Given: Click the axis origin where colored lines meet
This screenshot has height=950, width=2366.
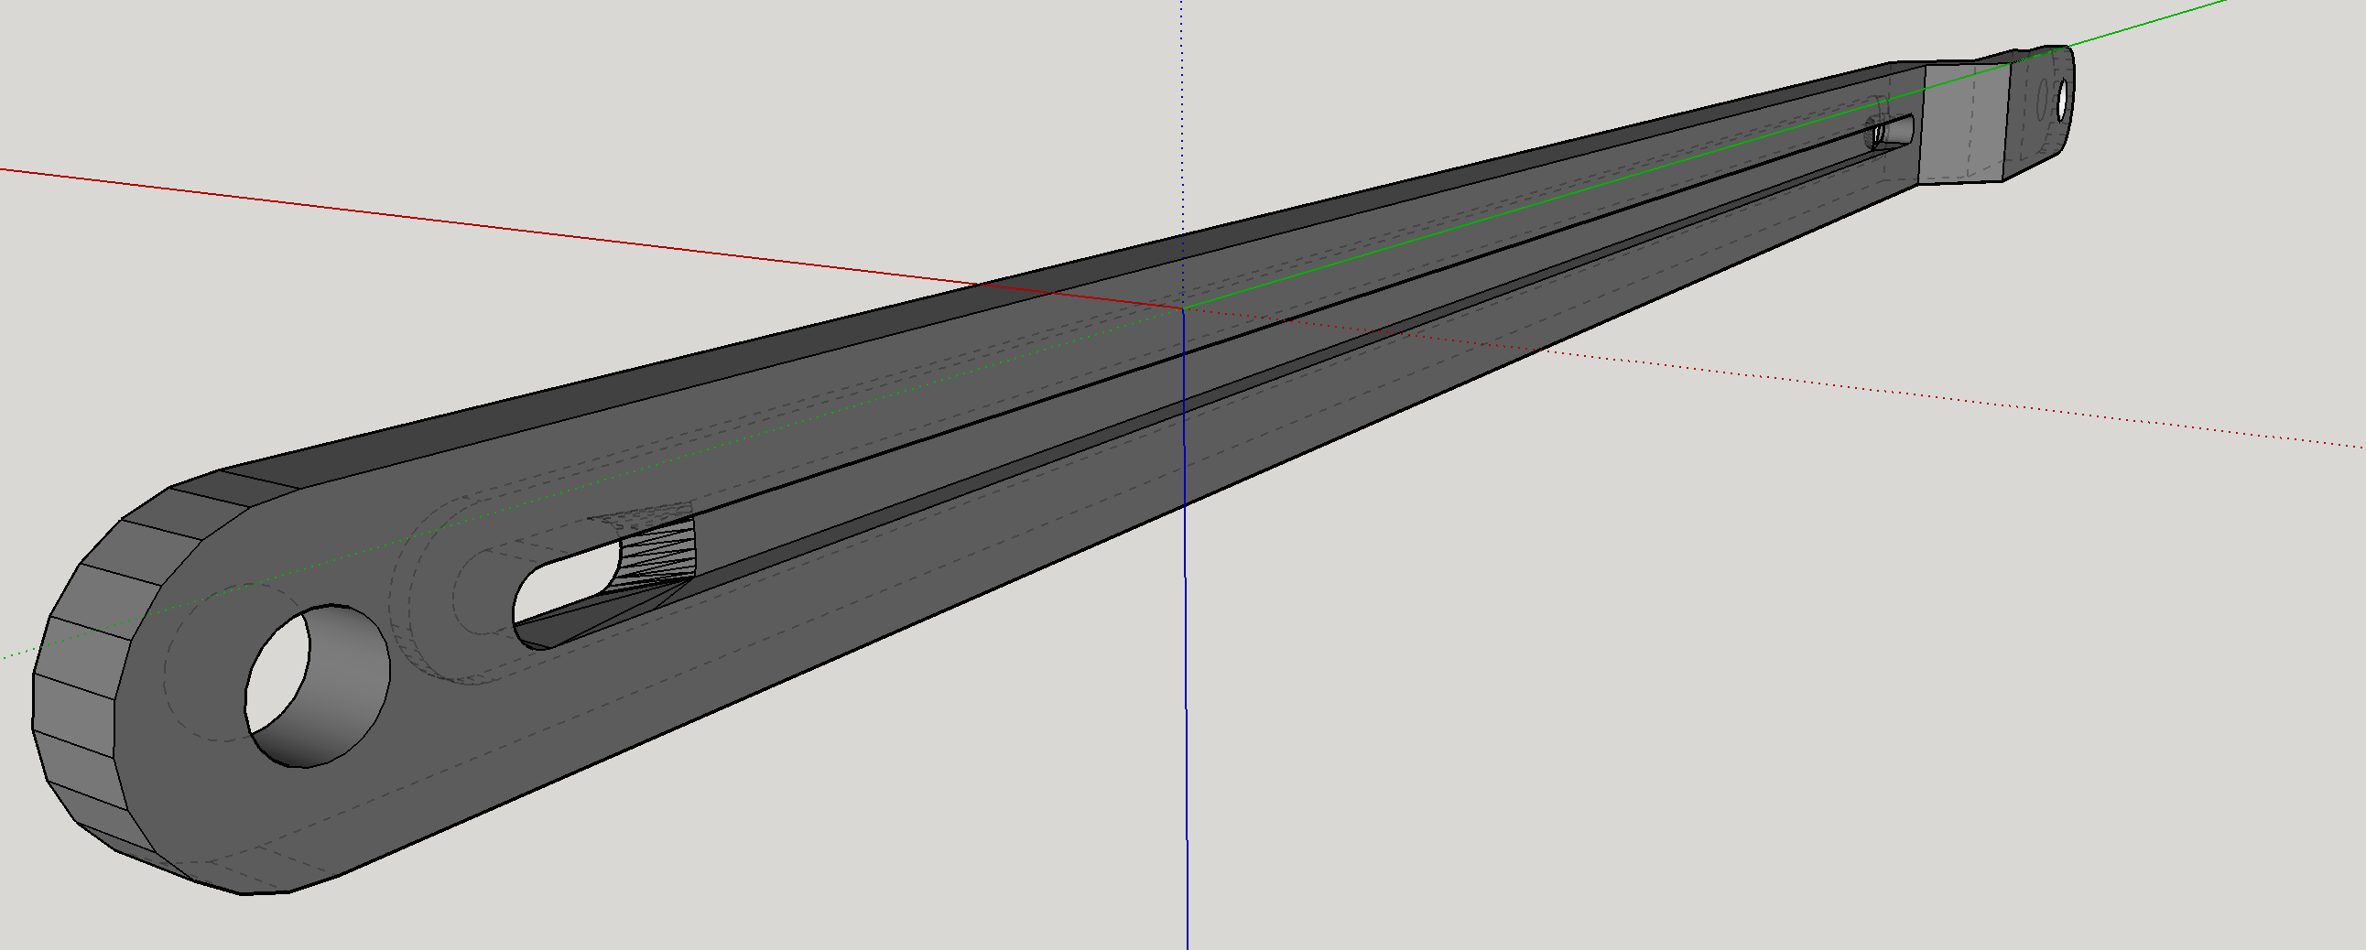Looking at the screenshot, I should point(1183,308).
